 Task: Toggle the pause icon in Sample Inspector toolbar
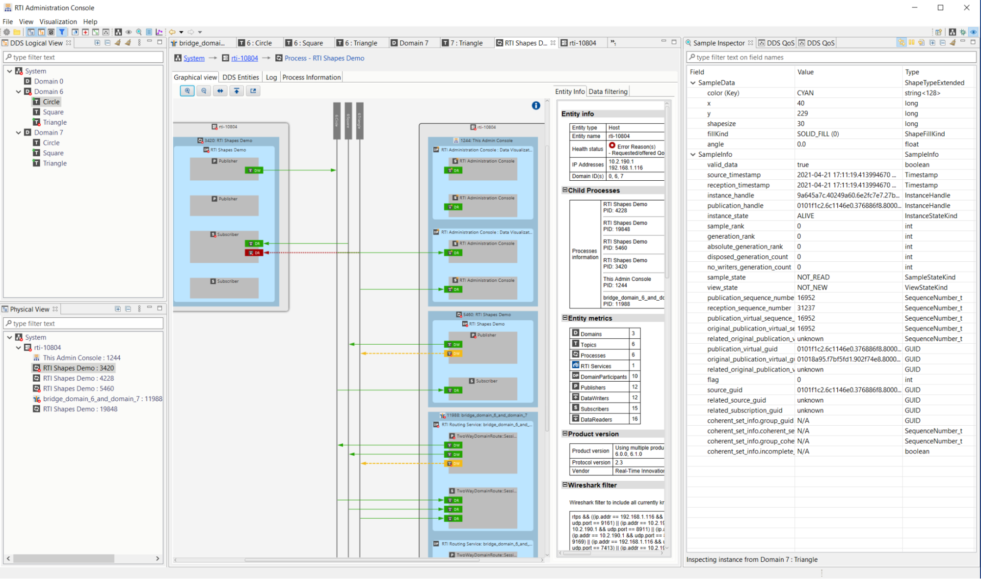tap(912, 43)
